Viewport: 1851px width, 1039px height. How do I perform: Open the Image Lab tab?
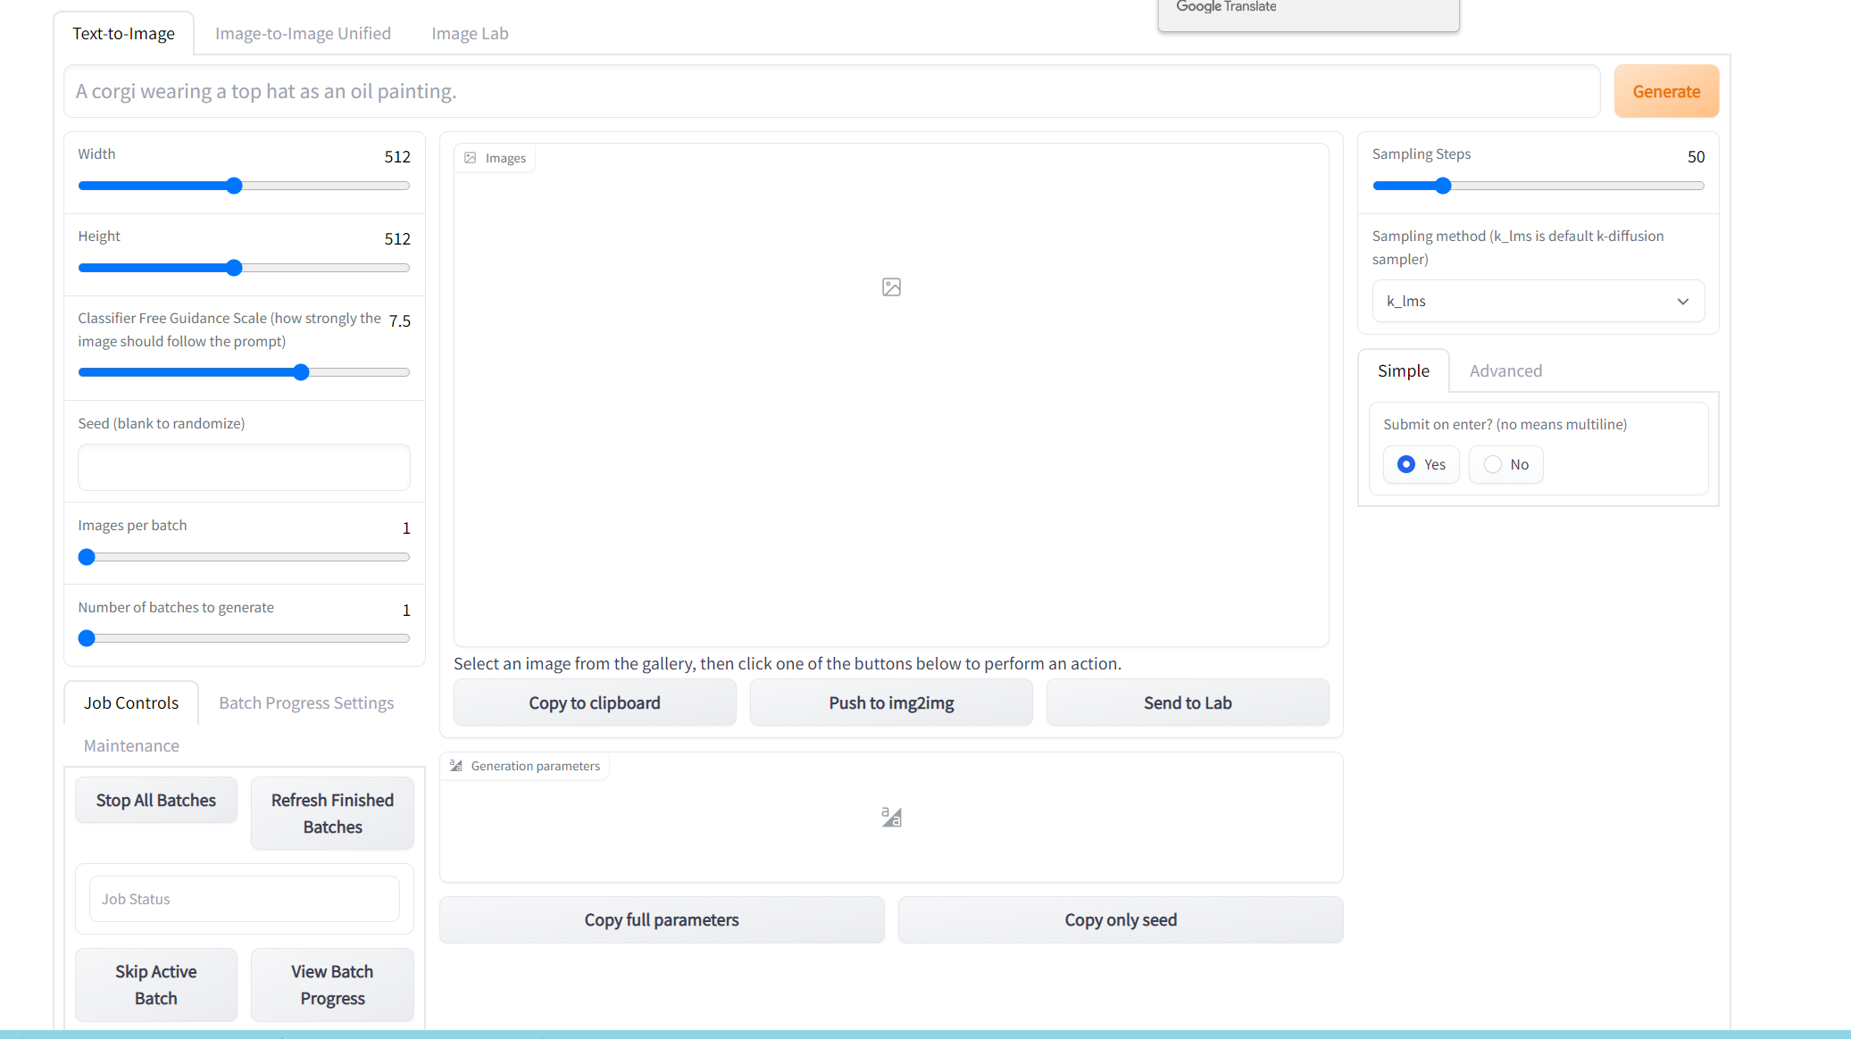click(x=470, y=34)
